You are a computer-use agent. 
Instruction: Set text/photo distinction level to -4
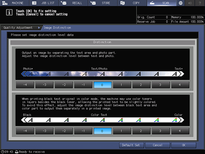[25, 85]
